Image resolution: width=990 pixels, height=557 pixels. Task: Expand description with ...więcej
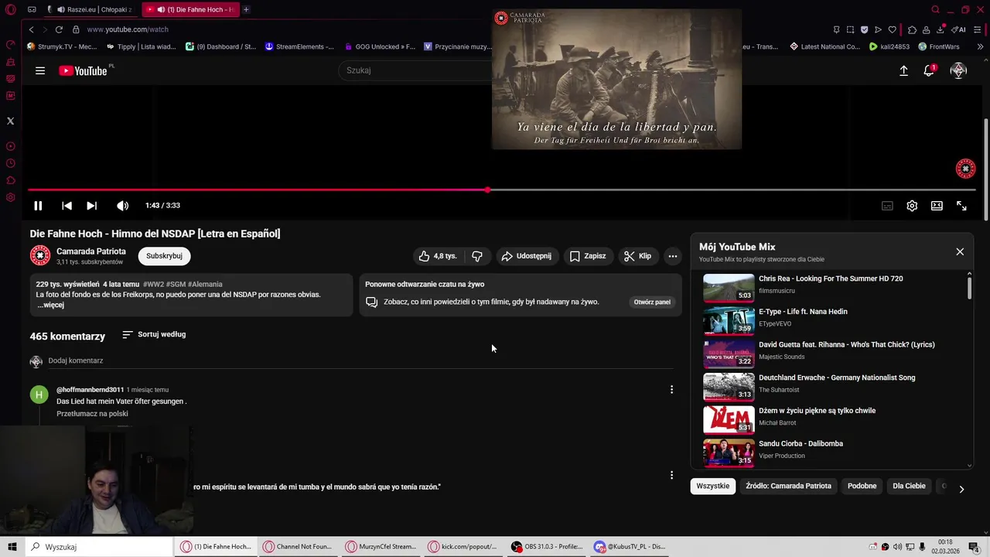51,305
